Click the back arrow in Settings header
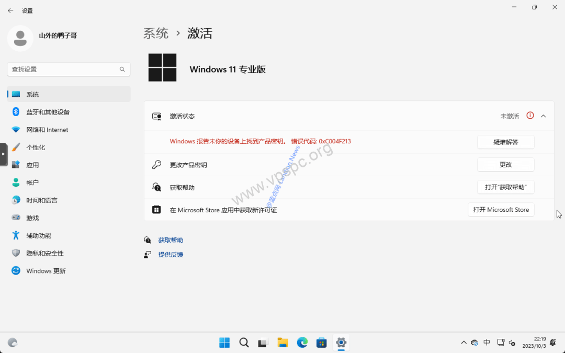Viewport: 565px width, 353px height. click(x=10, y=11)
